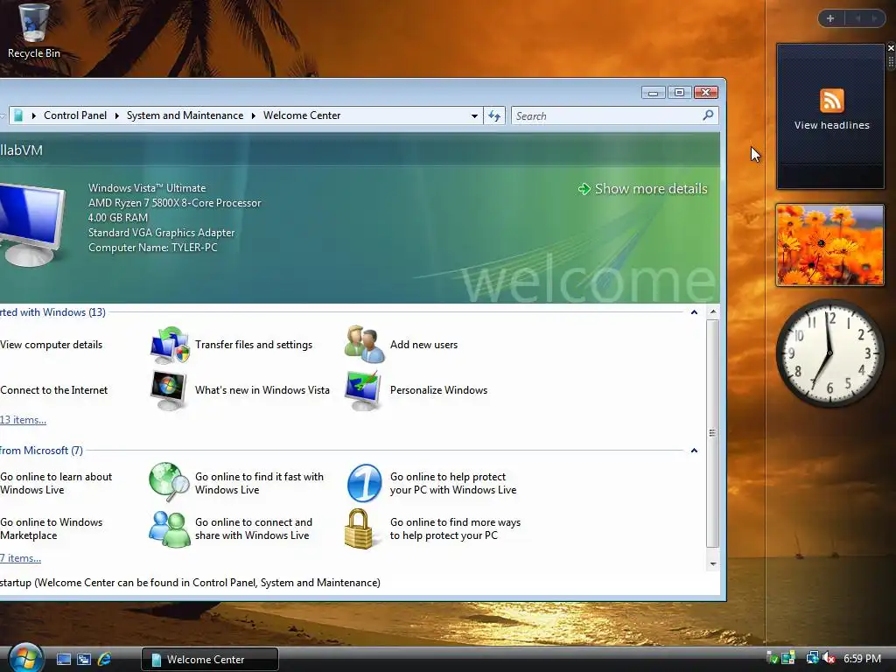Select Go online to find more ways label
The image size is (896, 672).
(455, 528)
